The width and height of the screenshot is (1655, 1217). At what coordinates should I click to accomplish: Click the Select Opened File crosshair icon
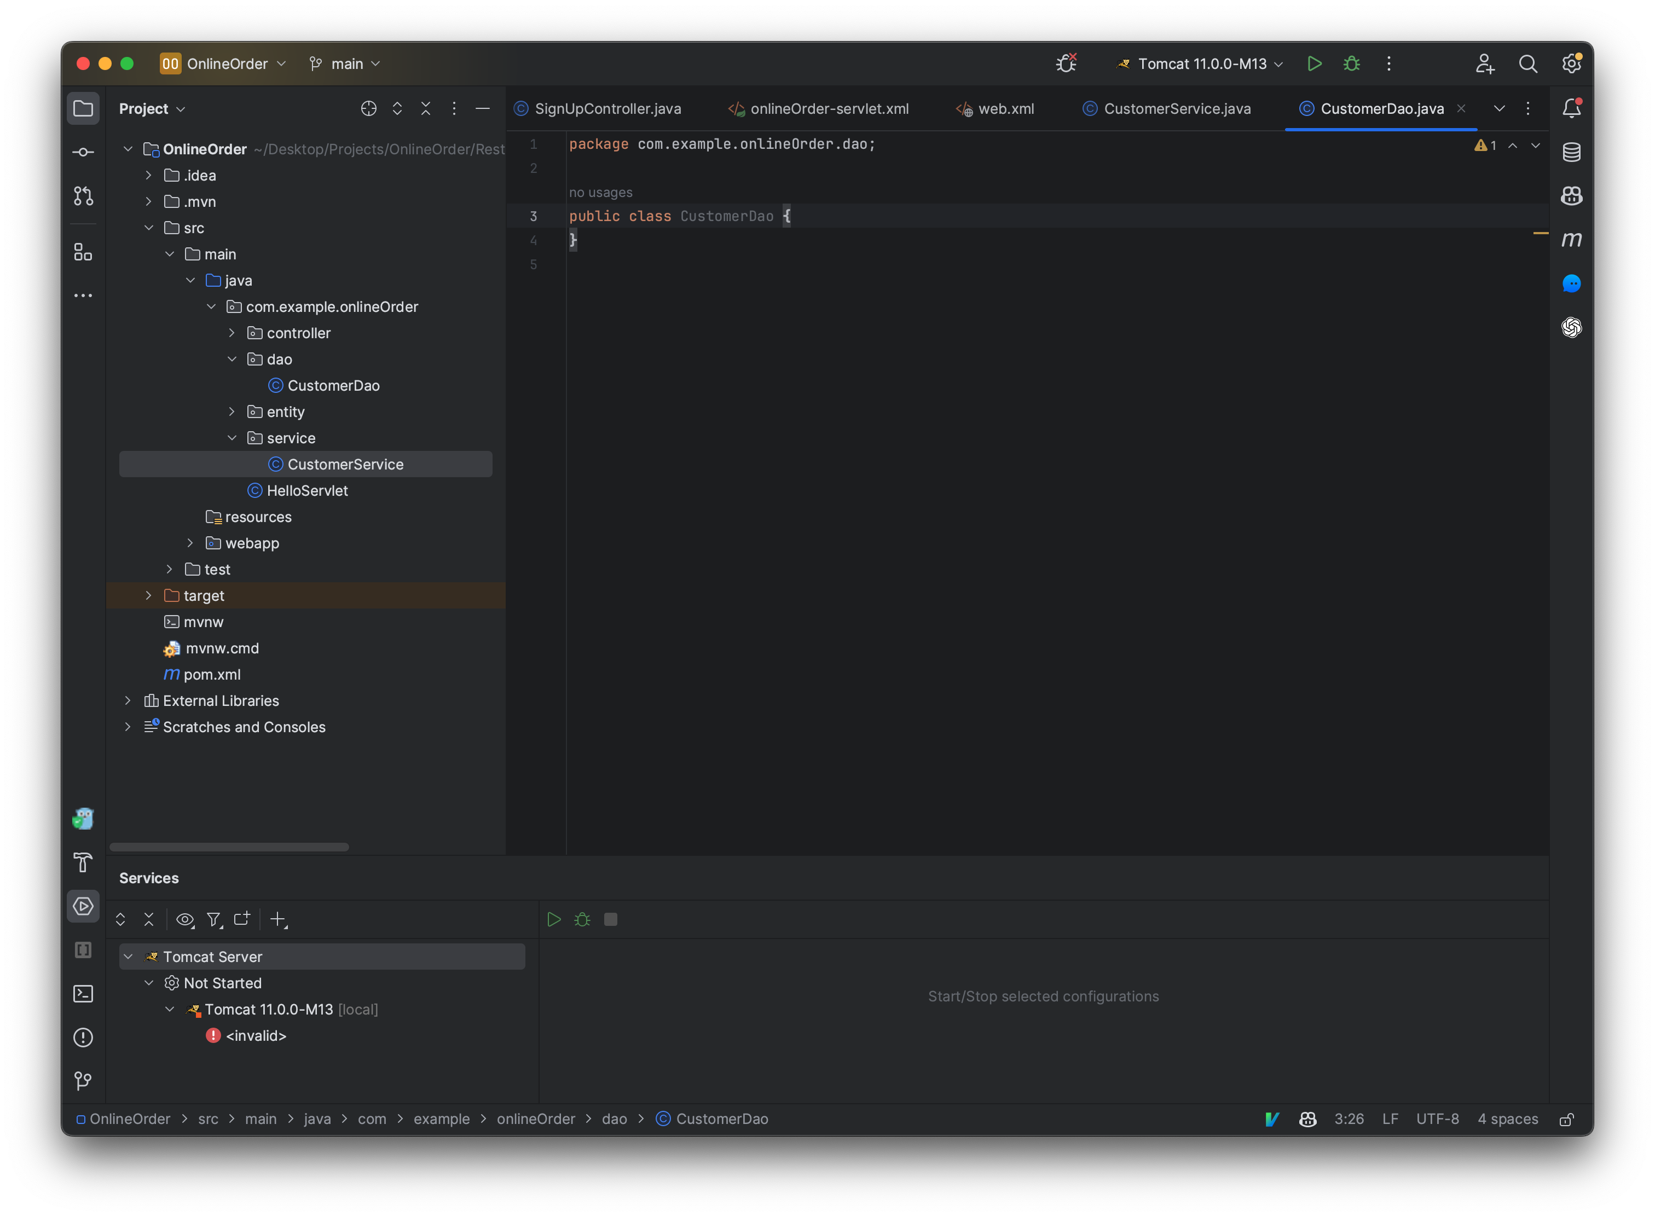coord(368,109)
